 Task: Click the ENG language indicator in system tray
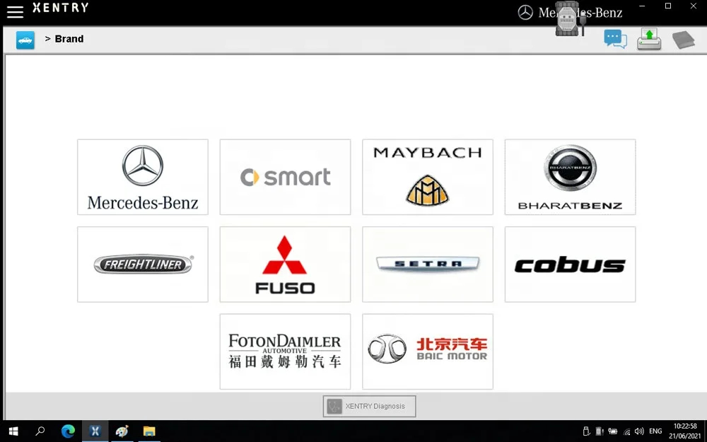pyautogui.click(x=655, y=431)
